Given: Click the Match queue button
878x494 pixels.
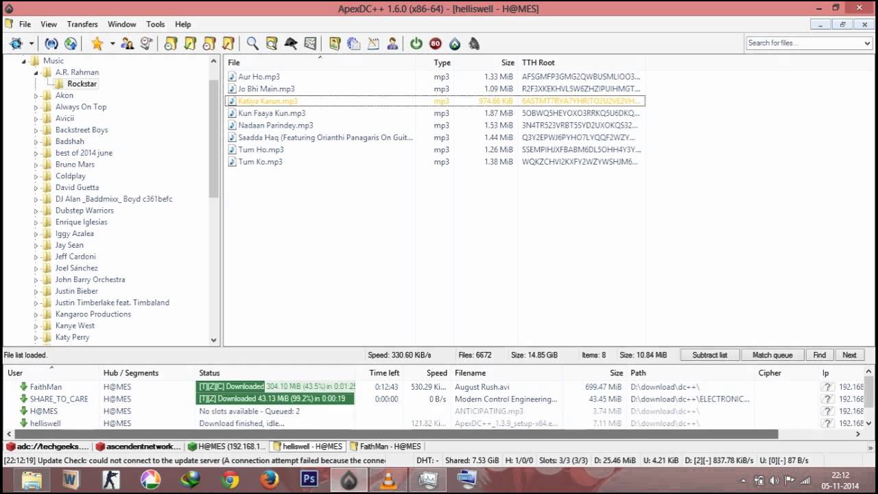Looking at the screenshot, I should 772,355.
